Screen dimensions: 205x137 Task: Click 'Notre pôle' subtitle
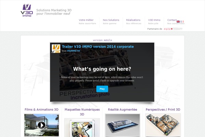click(153, 24)
